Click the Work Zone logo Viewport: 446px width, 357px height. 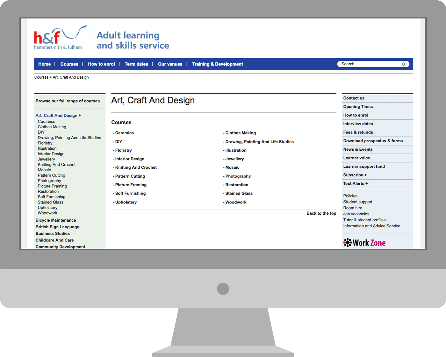(364, 243)
